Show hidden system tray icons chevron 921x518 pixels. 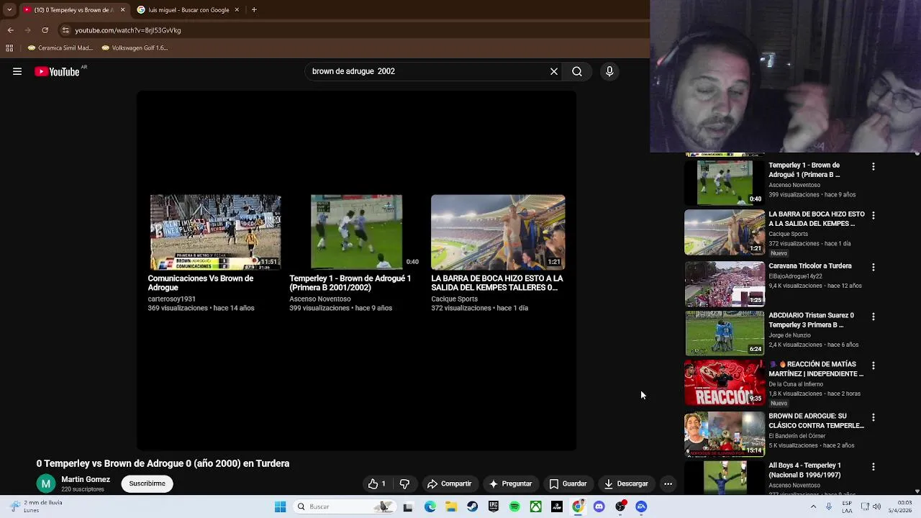[x=814, y=506]
